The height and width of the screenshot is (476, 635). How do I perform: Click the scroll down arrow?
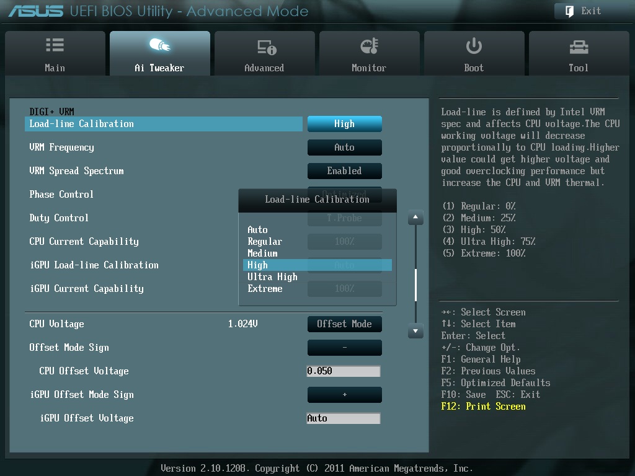pos(415,331)
